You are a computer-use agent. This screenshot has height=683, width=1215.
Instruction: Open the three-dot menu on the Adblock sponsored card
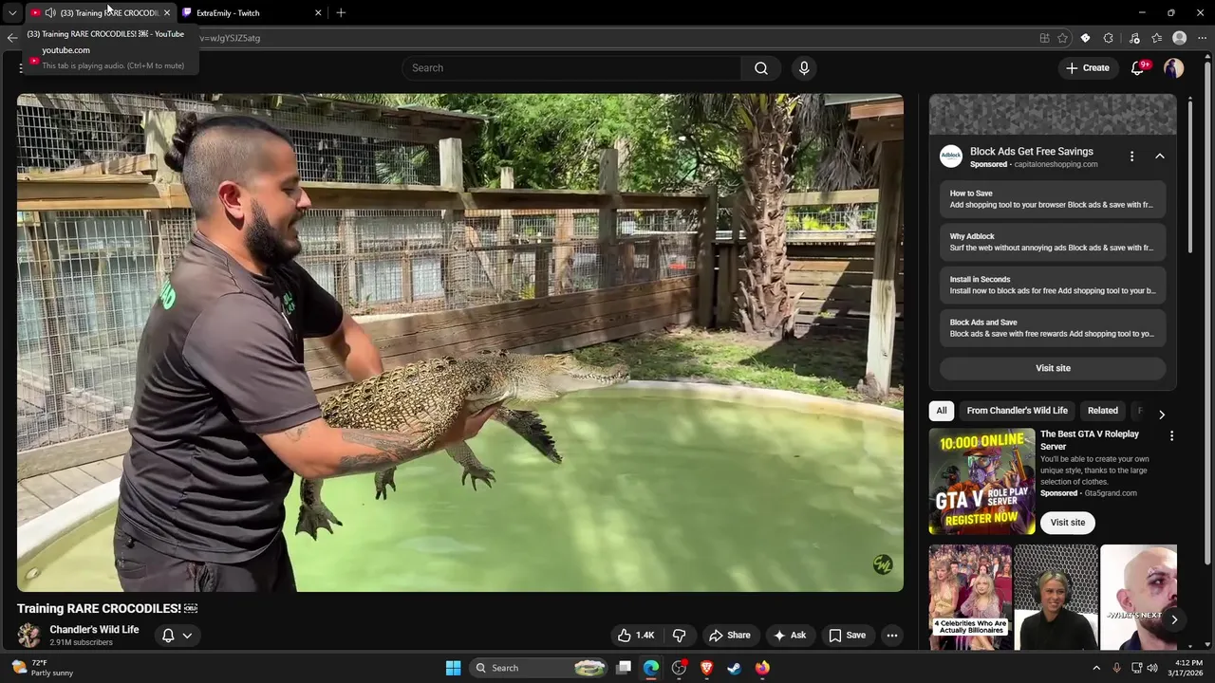coord(1131,157)
